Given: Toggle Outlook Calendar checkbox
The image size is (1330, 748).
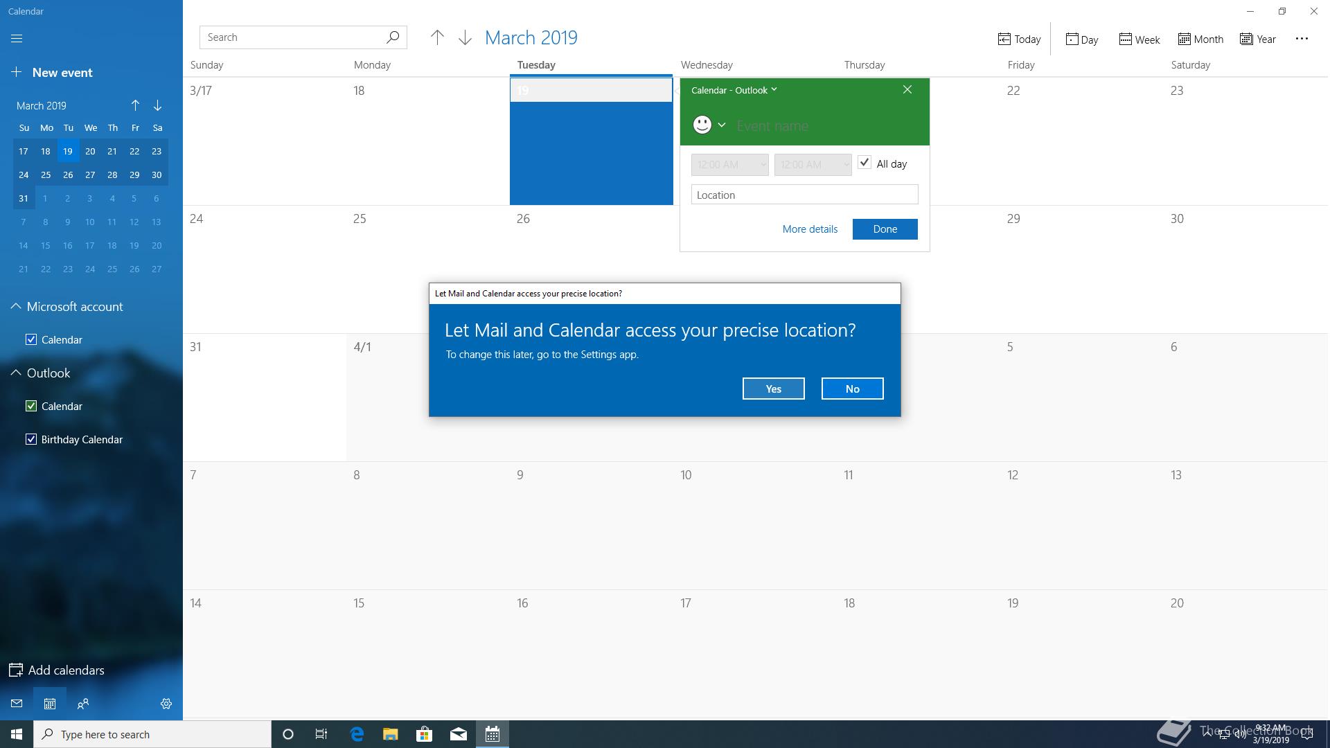Looking at the screenshot, I should pyautogui.click(x=30, y=406).
